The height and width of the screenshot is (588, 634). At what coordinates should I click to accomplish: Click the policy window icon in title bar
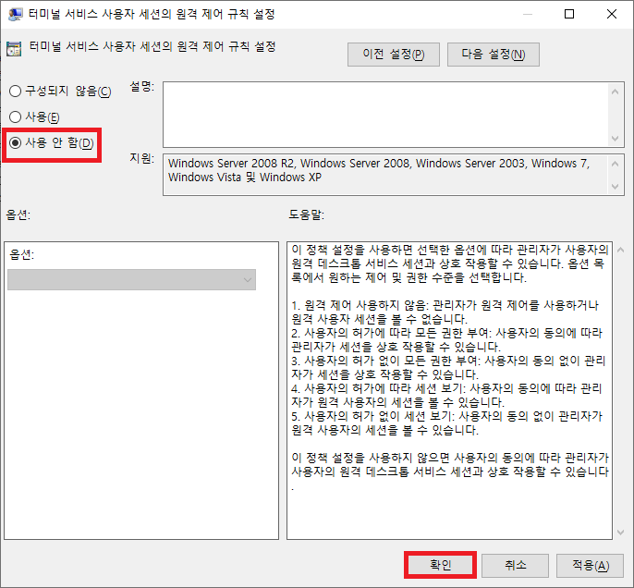(15, 14)
